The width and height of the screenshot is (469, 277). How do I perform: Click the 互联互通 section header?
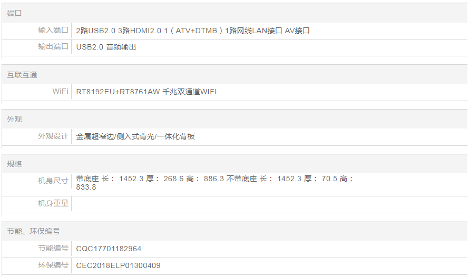pyautogui.click(x=22, y=75)
